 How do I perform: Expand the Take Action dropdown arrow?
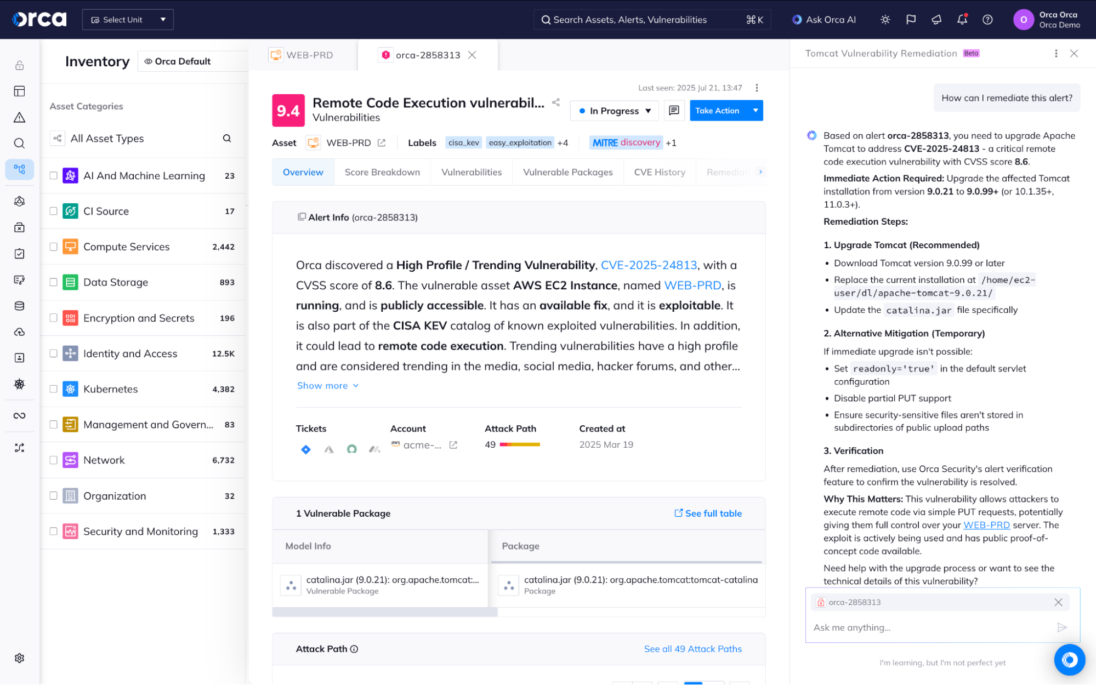point(756,111)
